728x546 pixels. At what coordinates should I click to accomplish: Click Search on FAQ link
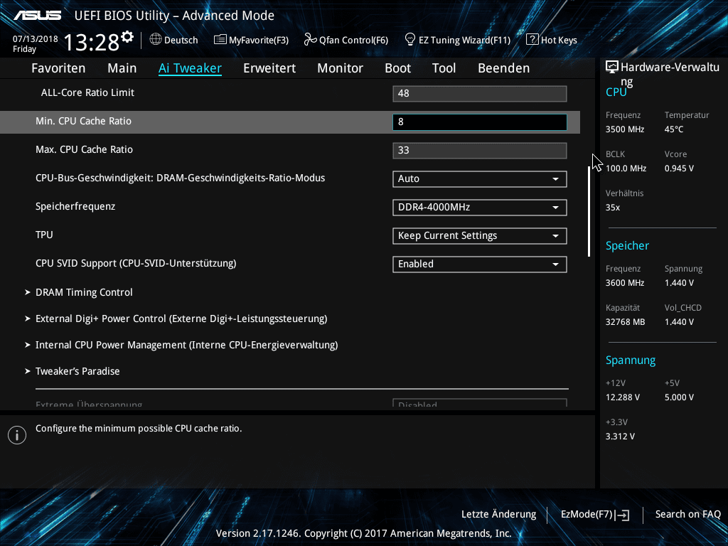(688, 515)
